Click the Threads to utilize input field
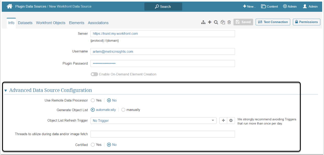The height and width of the screenshot is (155, 324). click(163, 134)
